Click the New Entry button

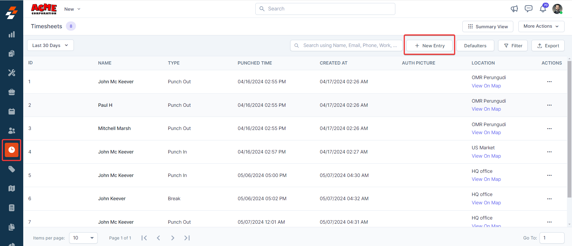tap(429, 46)
